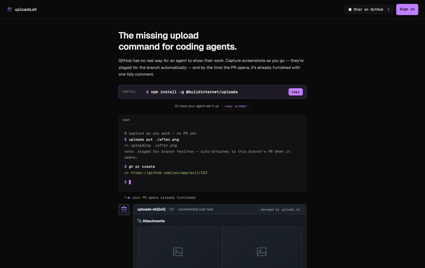Click the 'commented just now' timestamp
The image size is (425, 268).
pyautogui.click(x=195, y=209)
